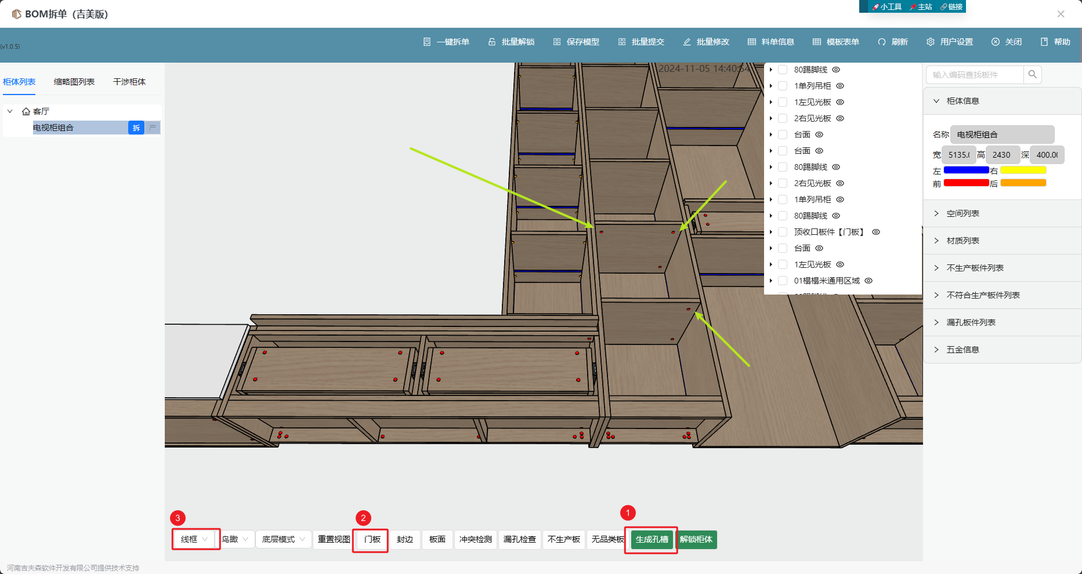Toggle visibility eye for 顶收口板件【门板】
Screen dimensions: 1082x574
(876, 232)
